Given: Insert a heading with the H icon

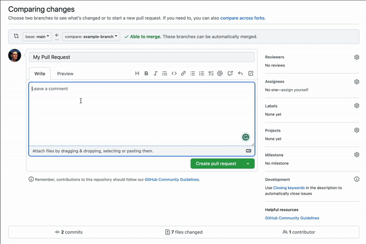Looking at the screenshot, I should click(x=137, y=74).
